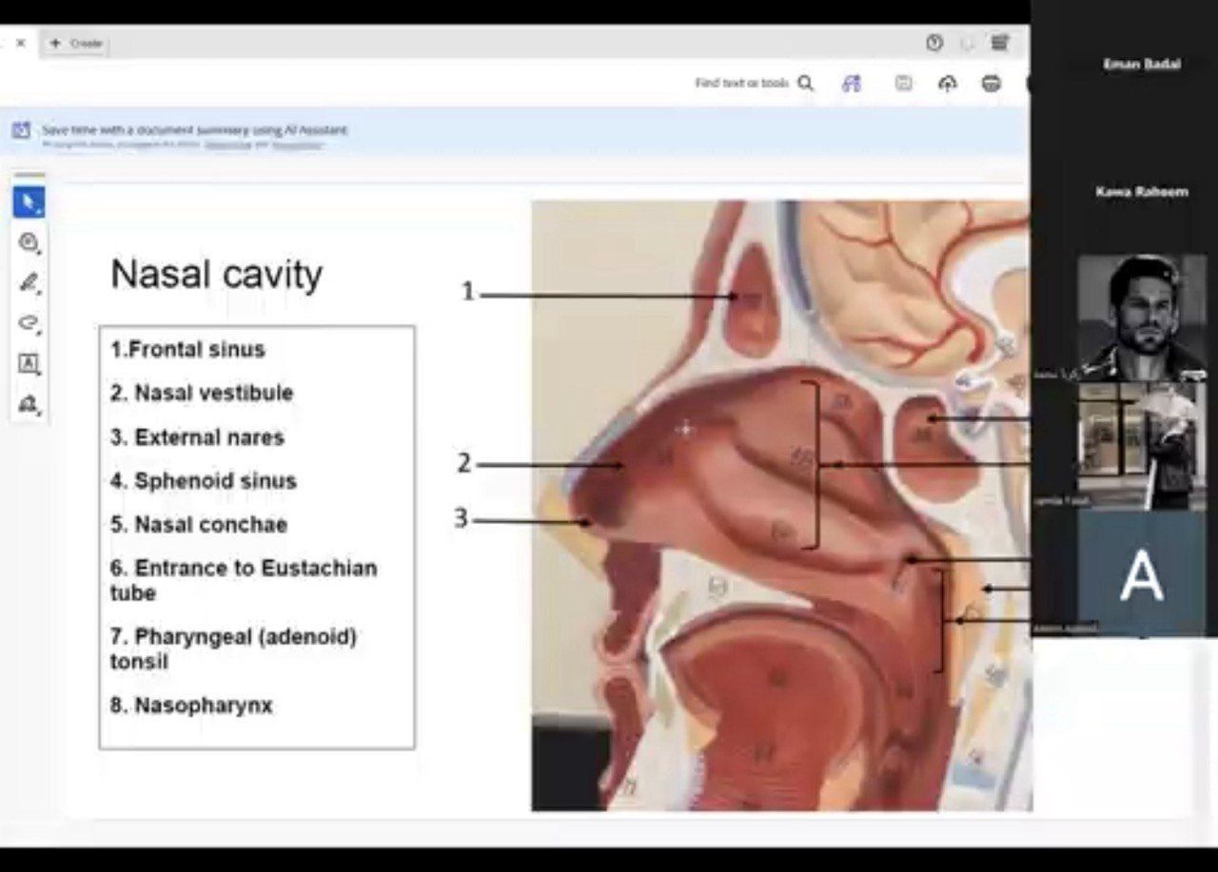
Task: Click the Create new tab button
Action: 76,44
